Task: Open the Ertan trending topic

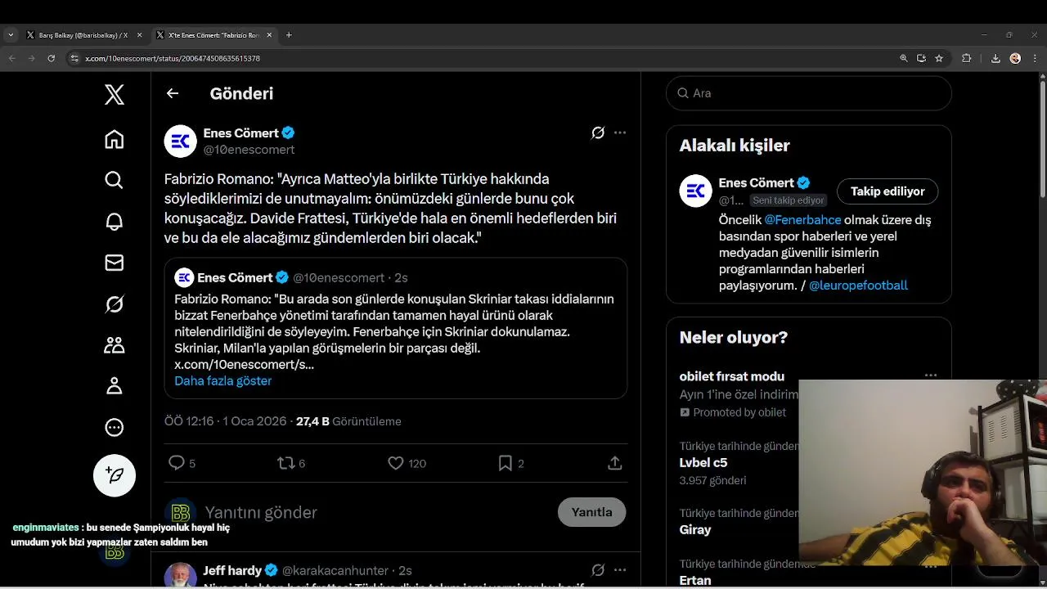Action: point(695,580)
